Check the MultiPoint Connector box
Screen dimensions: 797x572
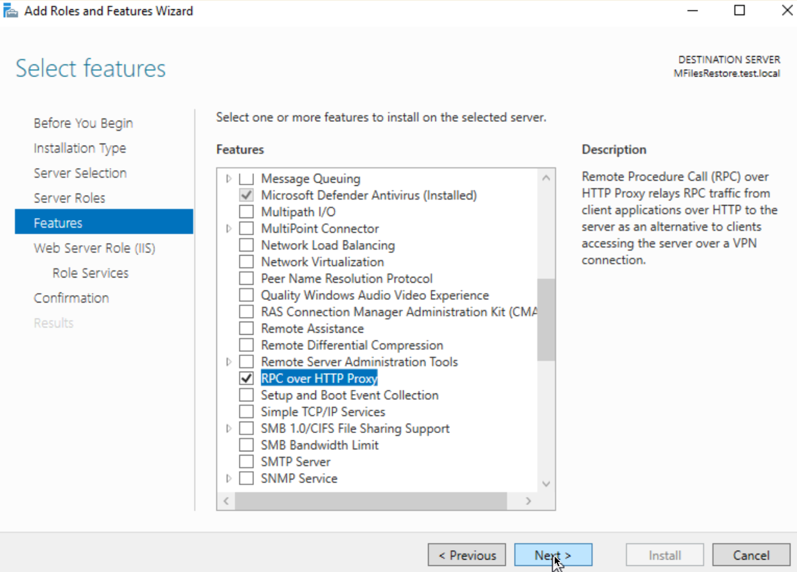tap(246, 229)
